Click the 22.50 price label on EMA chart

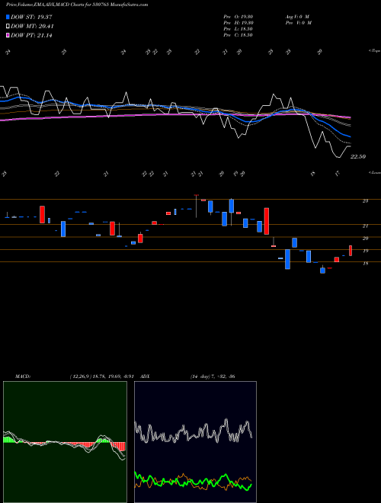tap(358, 156)
